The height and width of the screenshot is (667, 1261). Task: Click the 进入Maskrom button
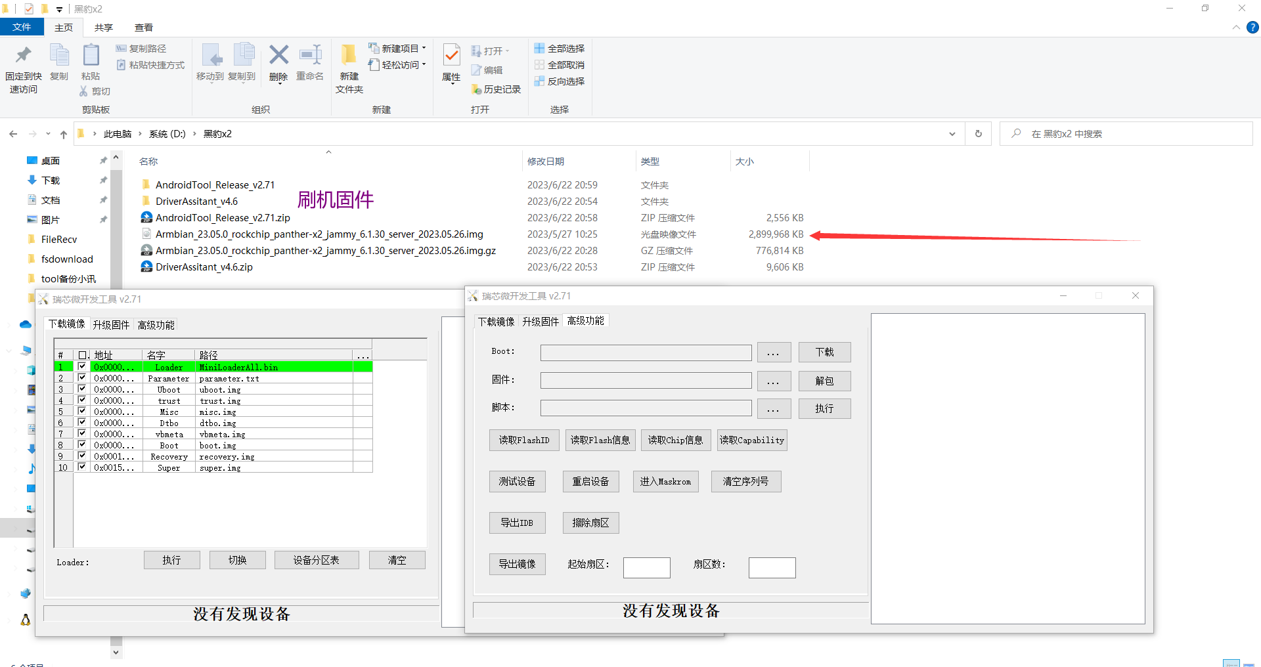665,481
